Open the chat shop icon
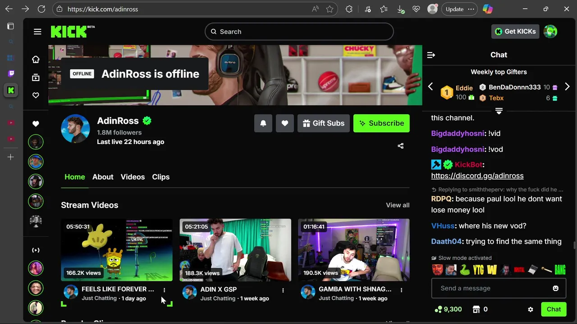The image size is (577, 324). point(476,309)
